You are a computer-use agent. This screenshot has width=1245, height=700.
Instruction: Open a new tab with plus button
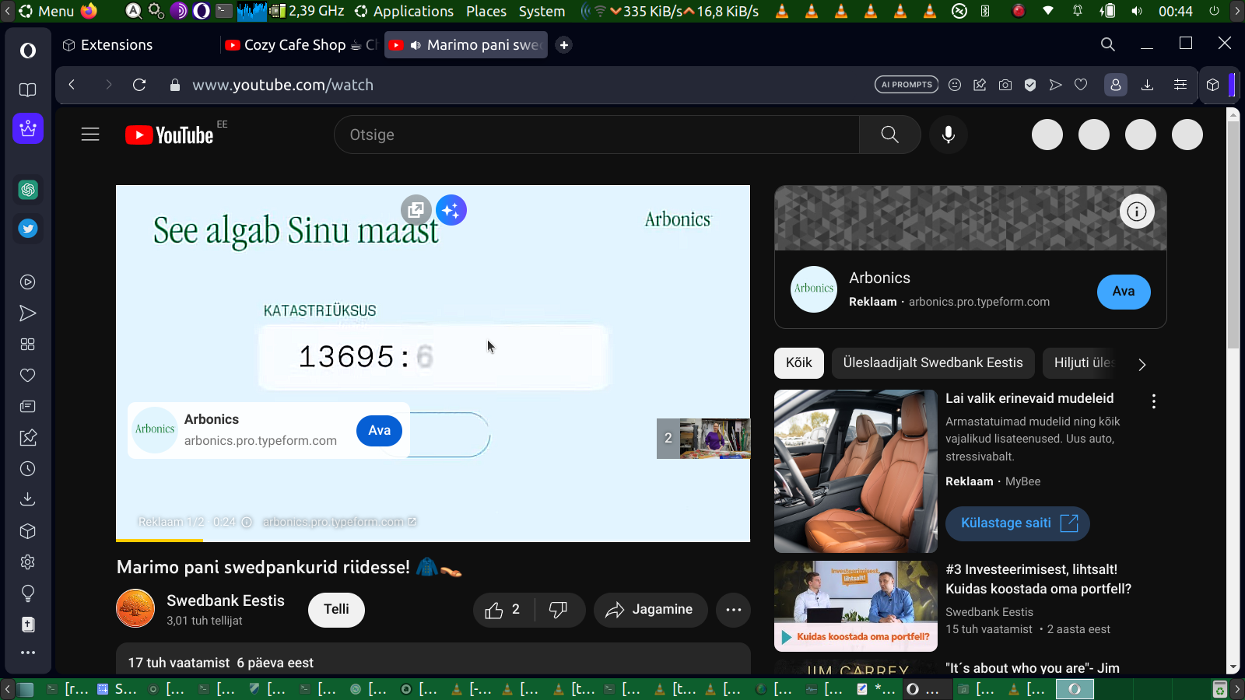click(x=564, y=45)
